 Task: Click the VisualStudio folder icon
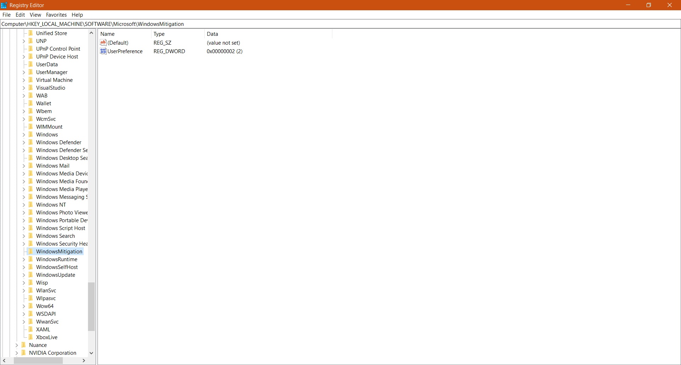(31, 88)
